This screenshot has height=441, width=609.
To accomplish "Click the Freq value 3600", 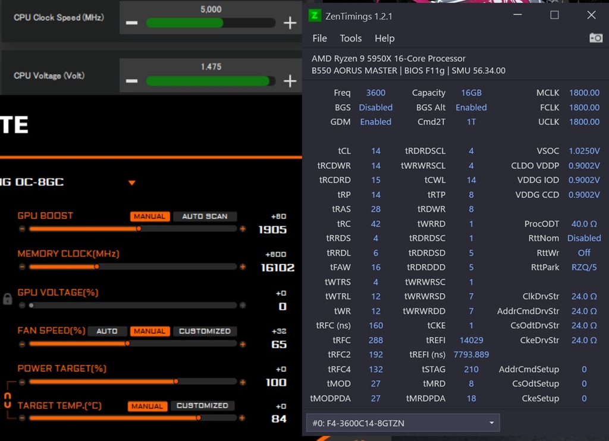I will 376,93.
